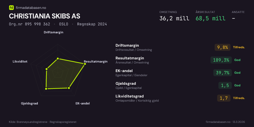This screenshot has width=254, height=127.
Task: Click the Likviditet axis label on chart
Action: click(x=20, y=61)
